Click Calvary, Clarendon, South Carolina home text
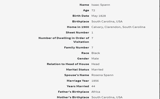Screen dimensions: 160x99 click(x=118, y=27)
